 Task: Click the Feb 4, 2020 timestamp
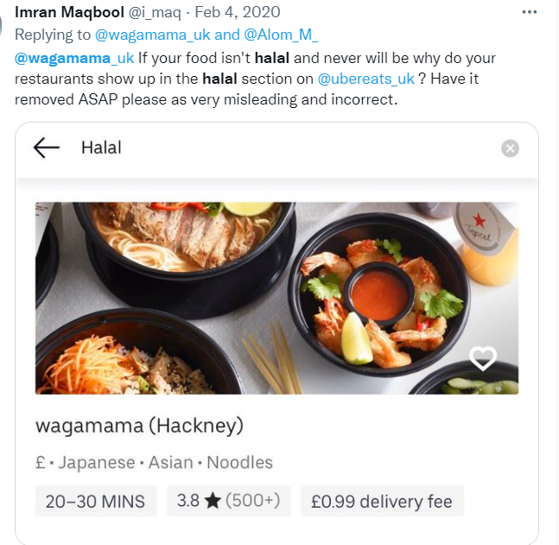tap(238, 12)
